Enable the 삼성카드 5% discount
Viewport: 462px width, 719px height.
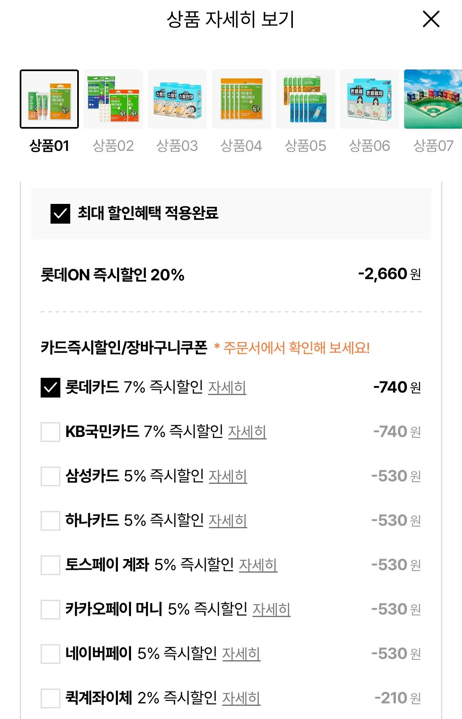[49, 476]
